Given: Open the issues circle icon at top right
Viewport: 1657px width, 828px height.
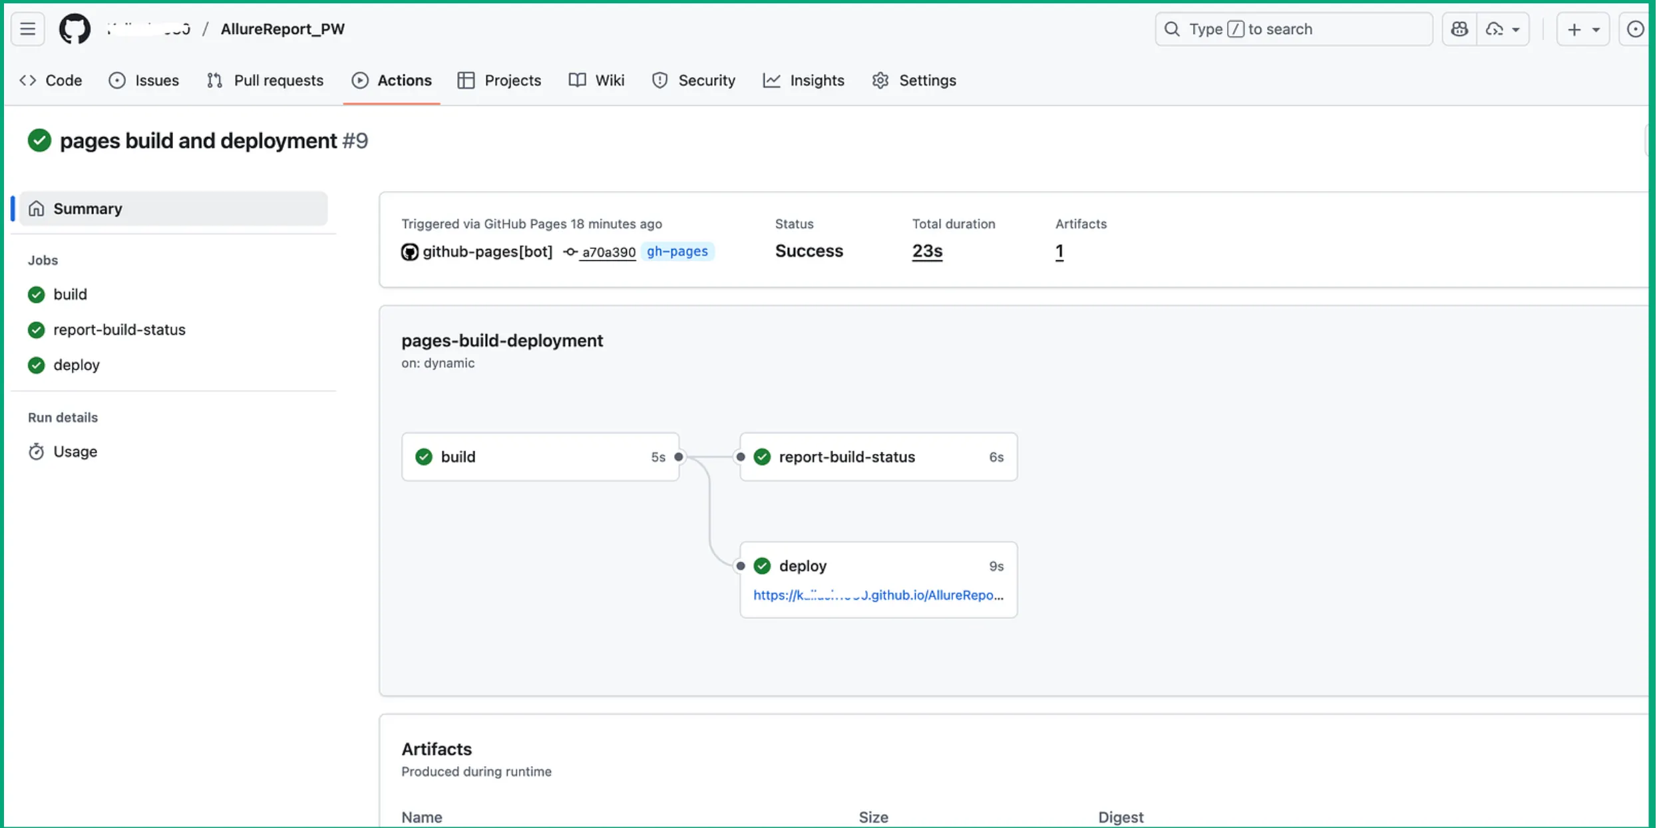Looking at the screenshot, I should 1634,29.
